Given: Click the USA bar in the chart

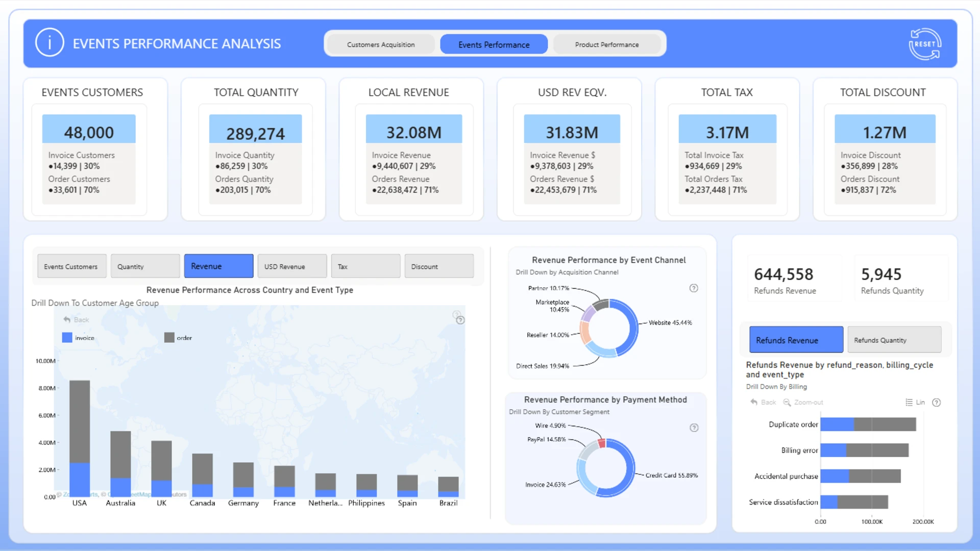Looking at the screenshot, I should (x=80, y=439).
